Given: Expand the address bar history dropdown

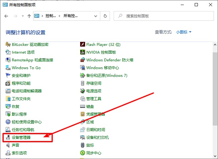Looking at the screenshot, I should click(x=96, y=16).
